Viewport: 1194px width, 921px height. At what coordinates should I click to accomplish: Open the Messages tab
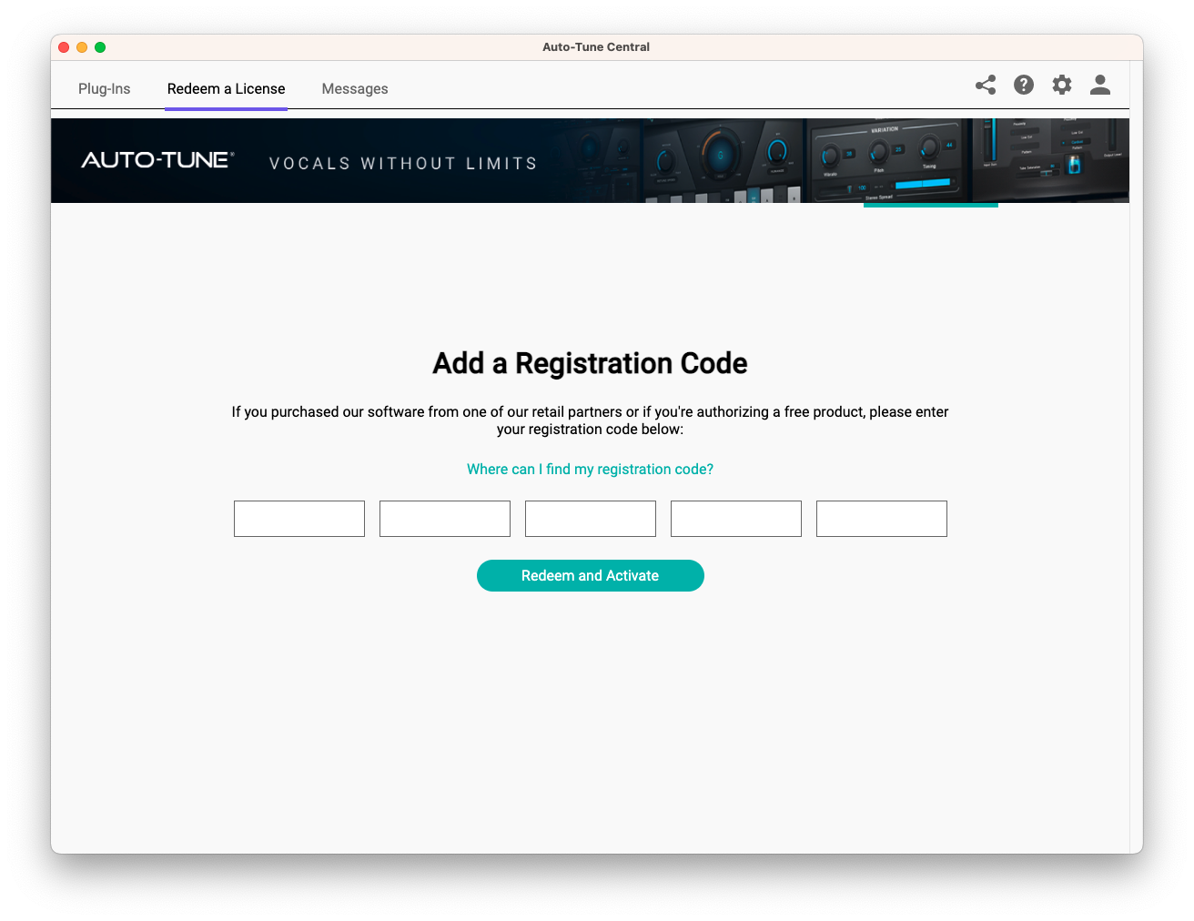[355, 88]
